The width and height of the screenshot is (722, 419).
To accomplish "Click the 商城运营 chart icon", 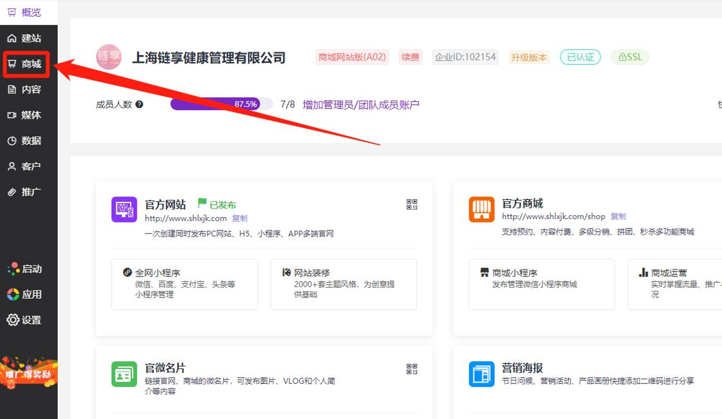I will coord(643,272).
